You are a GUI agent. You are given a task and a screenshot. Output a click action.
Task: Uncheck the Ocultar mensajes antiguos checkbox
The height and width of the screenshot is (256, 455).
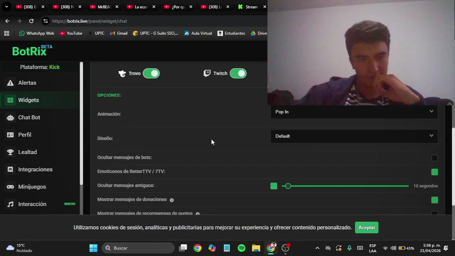pyautogui.click(x=274, y=186)
